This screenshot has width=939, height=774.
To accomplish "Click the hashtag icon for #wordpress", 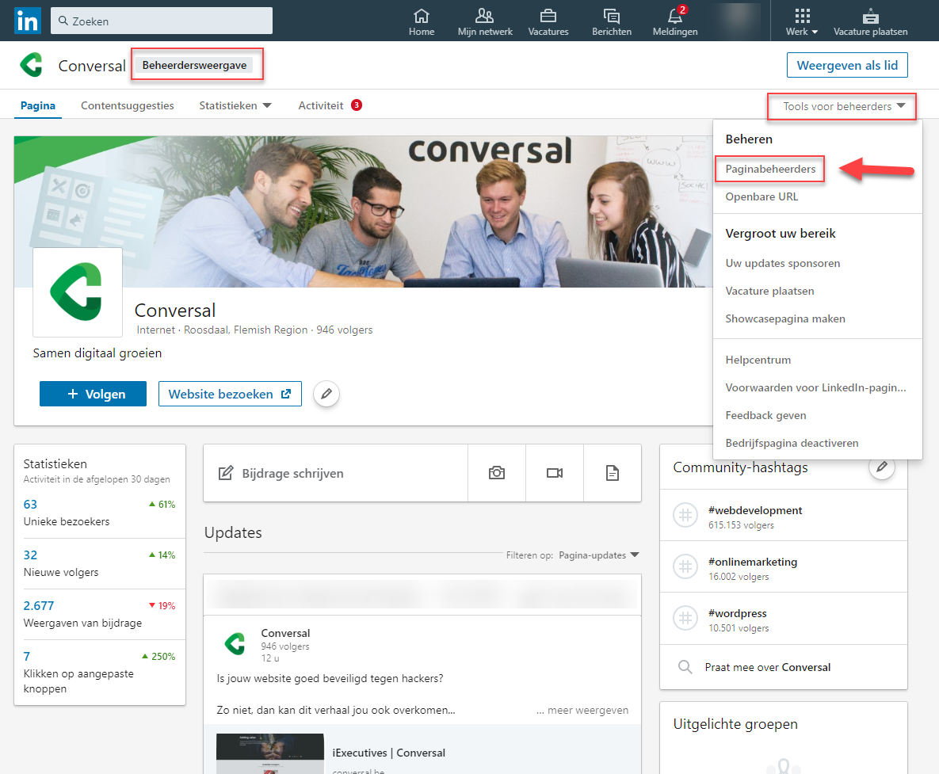I will point(685,618).
